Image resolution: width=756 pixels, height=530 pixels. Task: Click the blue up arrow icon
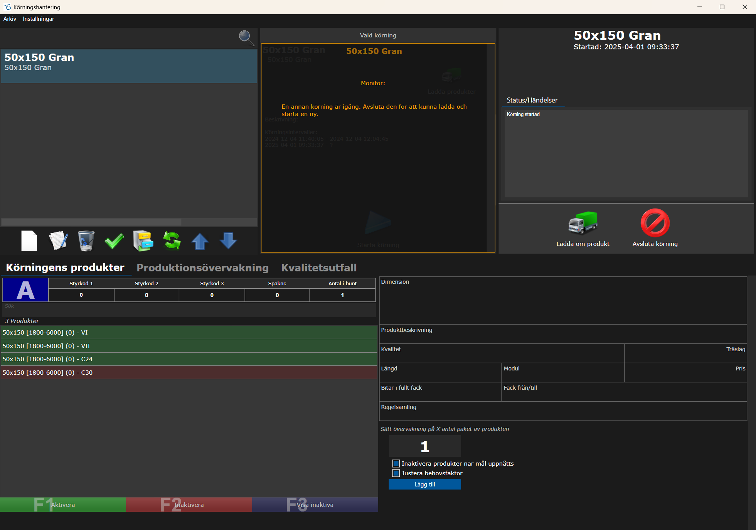200,241
